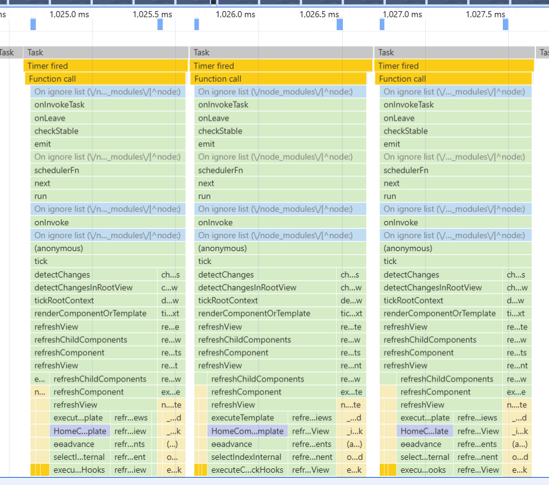Select the re...t call frame
The width and height of the screenshot is (549, 485).
[171, 366]
